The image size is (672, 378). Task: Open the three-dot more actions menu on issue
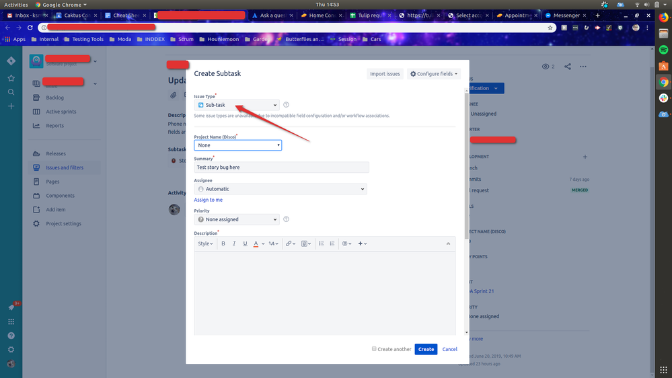click(583, 67)
